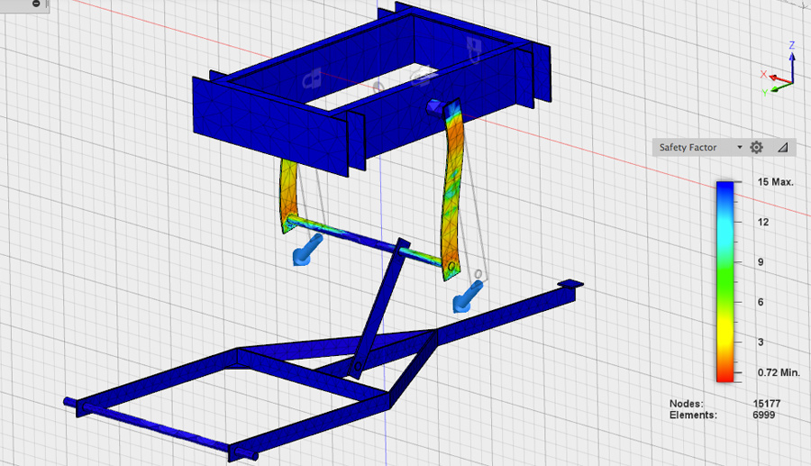
Task: Click the 15 Max. legend value
Action: click(x=774, y=182)
